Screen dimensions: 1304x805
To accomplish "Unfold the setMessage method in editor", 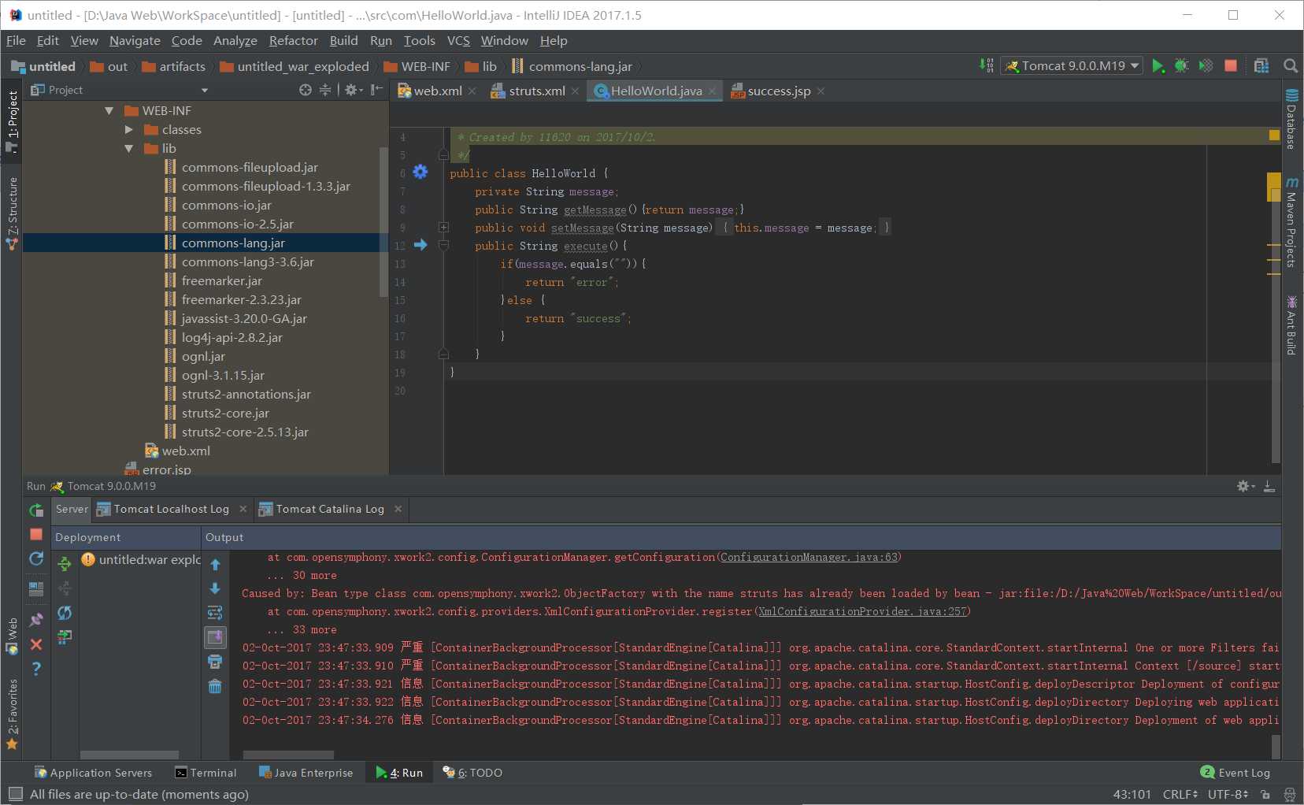I will click(x=443, y=228).
